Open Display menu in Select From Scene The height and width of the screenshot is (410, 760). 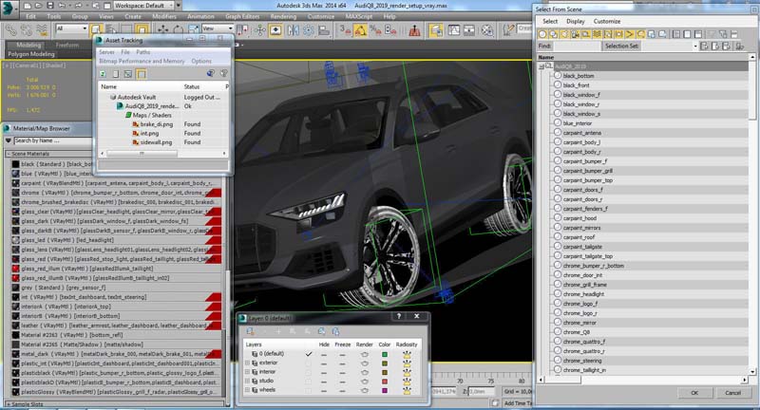pos(576,21)
